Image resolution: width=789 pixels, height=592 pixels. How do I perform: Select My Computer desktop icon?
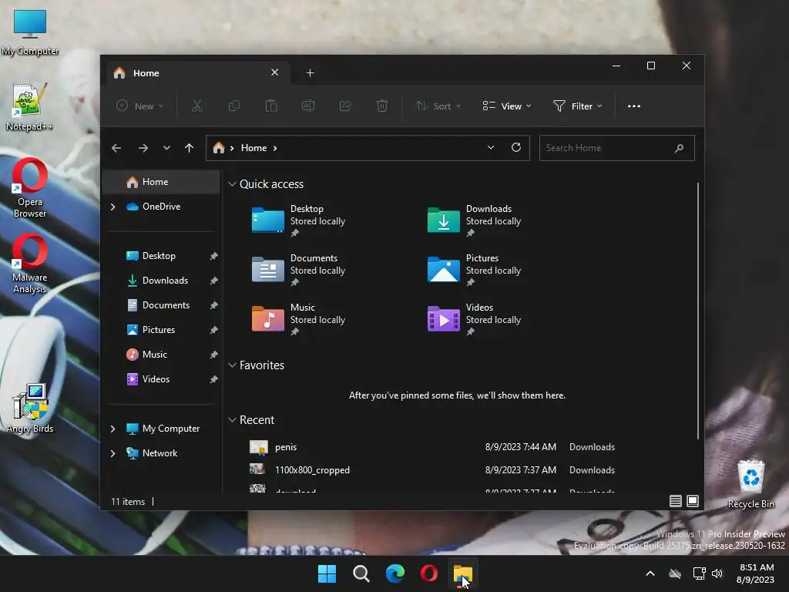coord(30,32)
